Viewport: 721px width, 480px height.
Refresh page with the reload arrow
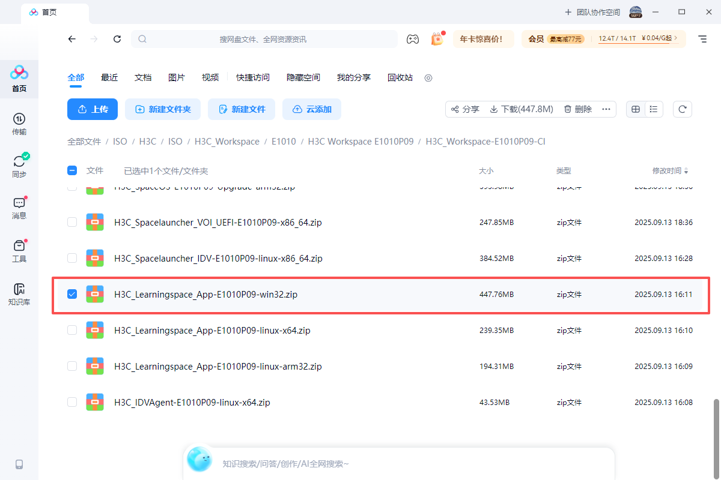click(x=117, y=39)
